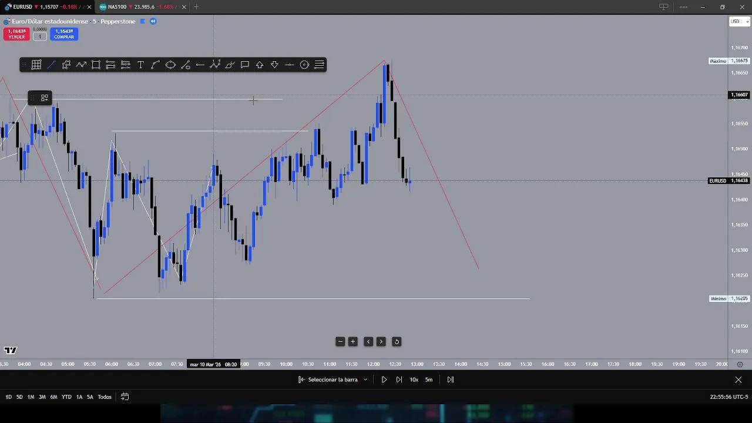Viewport: 752px width, 423px height.
Task: Expand the Seleccionar la barra dropdown arrow
Action: [365, 380]
